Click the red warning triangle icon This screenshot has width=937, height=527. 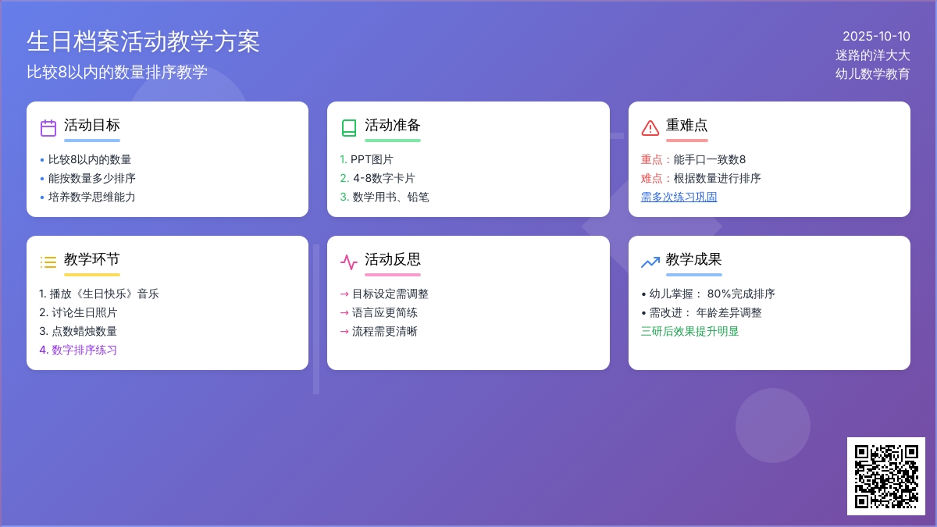[x=650, y=128]
